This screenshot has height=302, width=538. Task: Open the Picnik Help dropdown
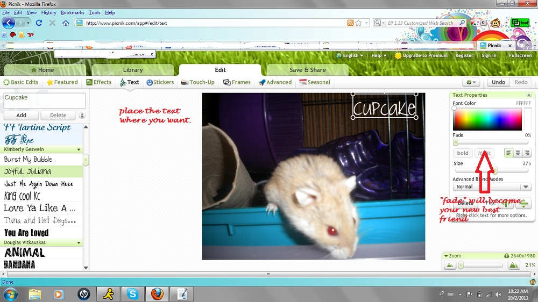(x=379, y=55)
